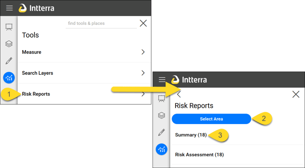The width and height of the screenshot is (305, 168).
Task: Click the blue analytics icon in the Risk Reports sidebar
Action: pyautogui.click(x=162, y=149)
